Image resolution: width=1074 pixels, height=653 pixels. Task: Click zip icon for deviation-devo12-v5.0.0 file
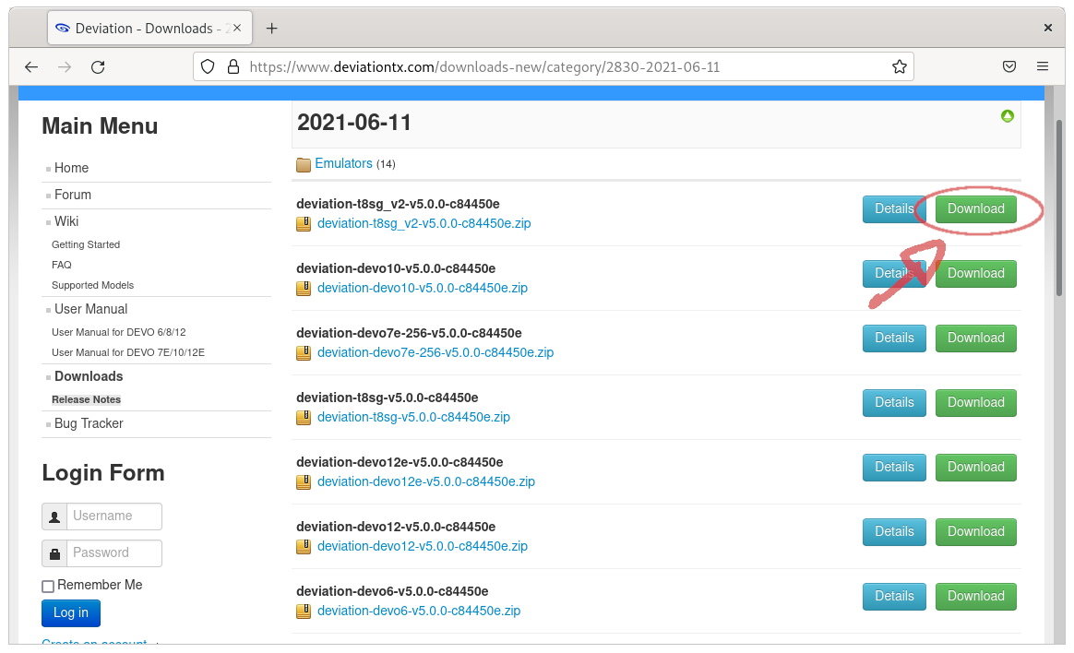click(x=304, y=546)
